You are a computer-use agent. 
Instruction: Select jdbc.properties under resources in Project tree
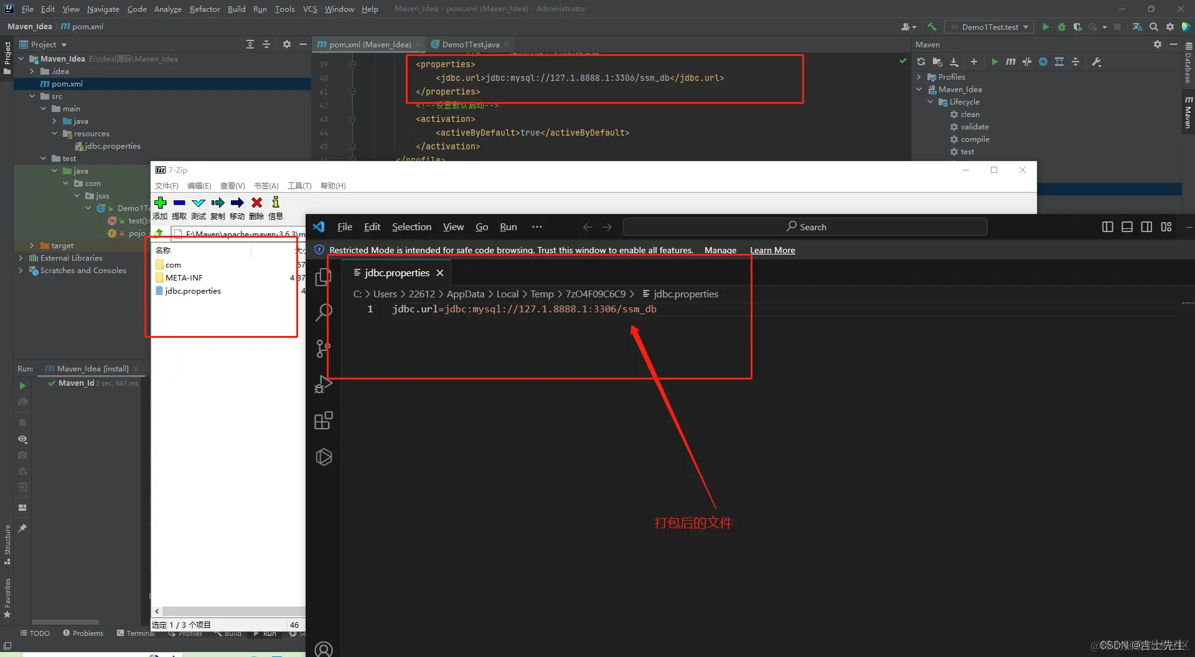107,146
